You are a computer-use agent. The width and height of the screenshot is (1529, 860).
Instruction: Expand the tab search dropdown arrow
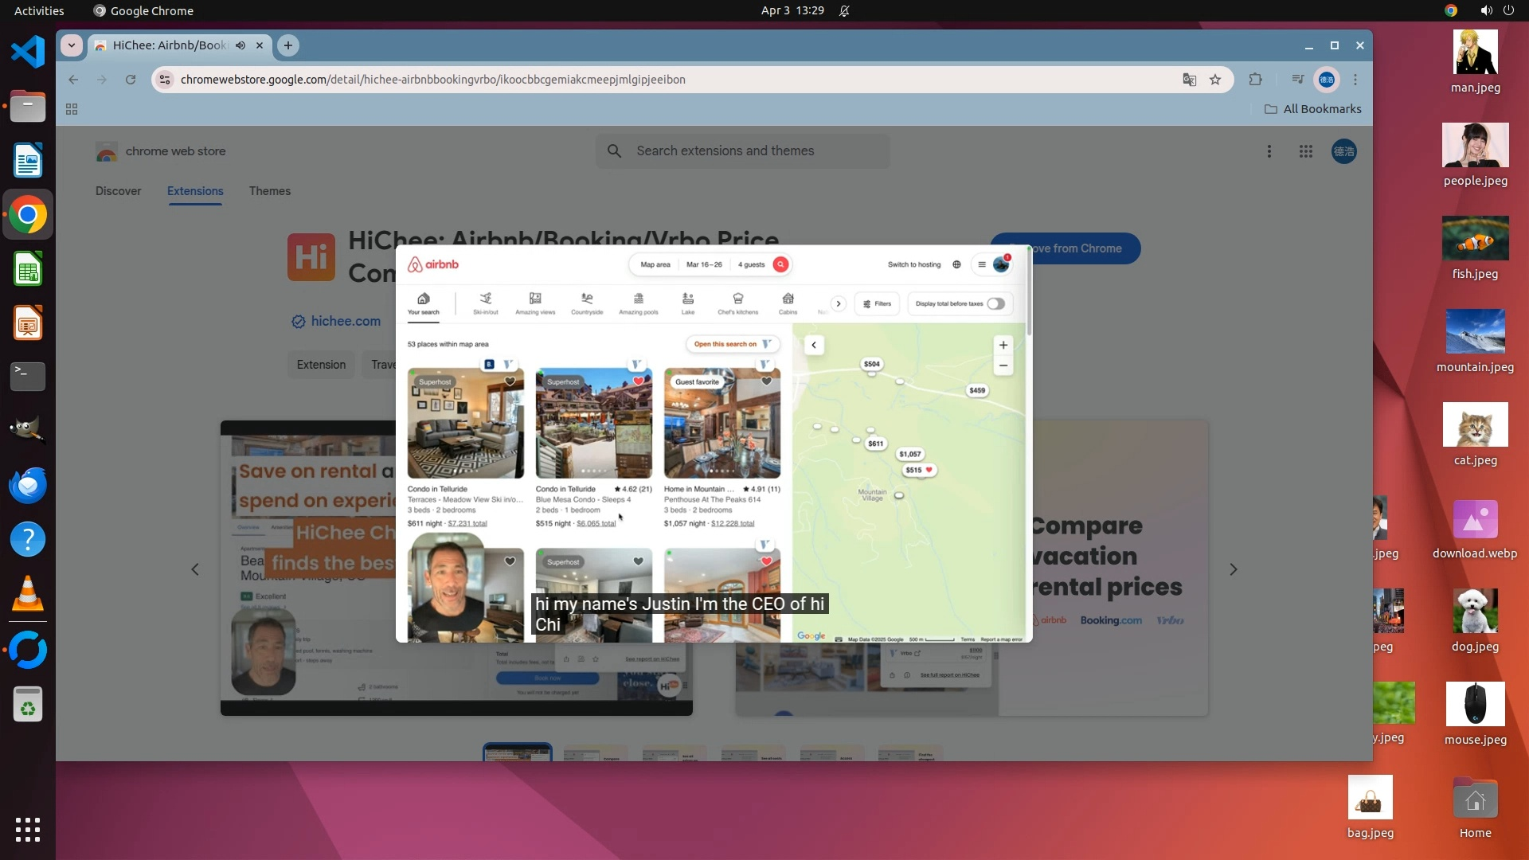(x=72, y=45)
